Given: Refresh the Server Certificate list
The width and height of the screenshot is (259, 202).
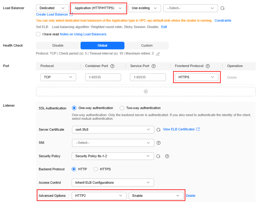Looking at the screenshot, I should tap(159, 130).
